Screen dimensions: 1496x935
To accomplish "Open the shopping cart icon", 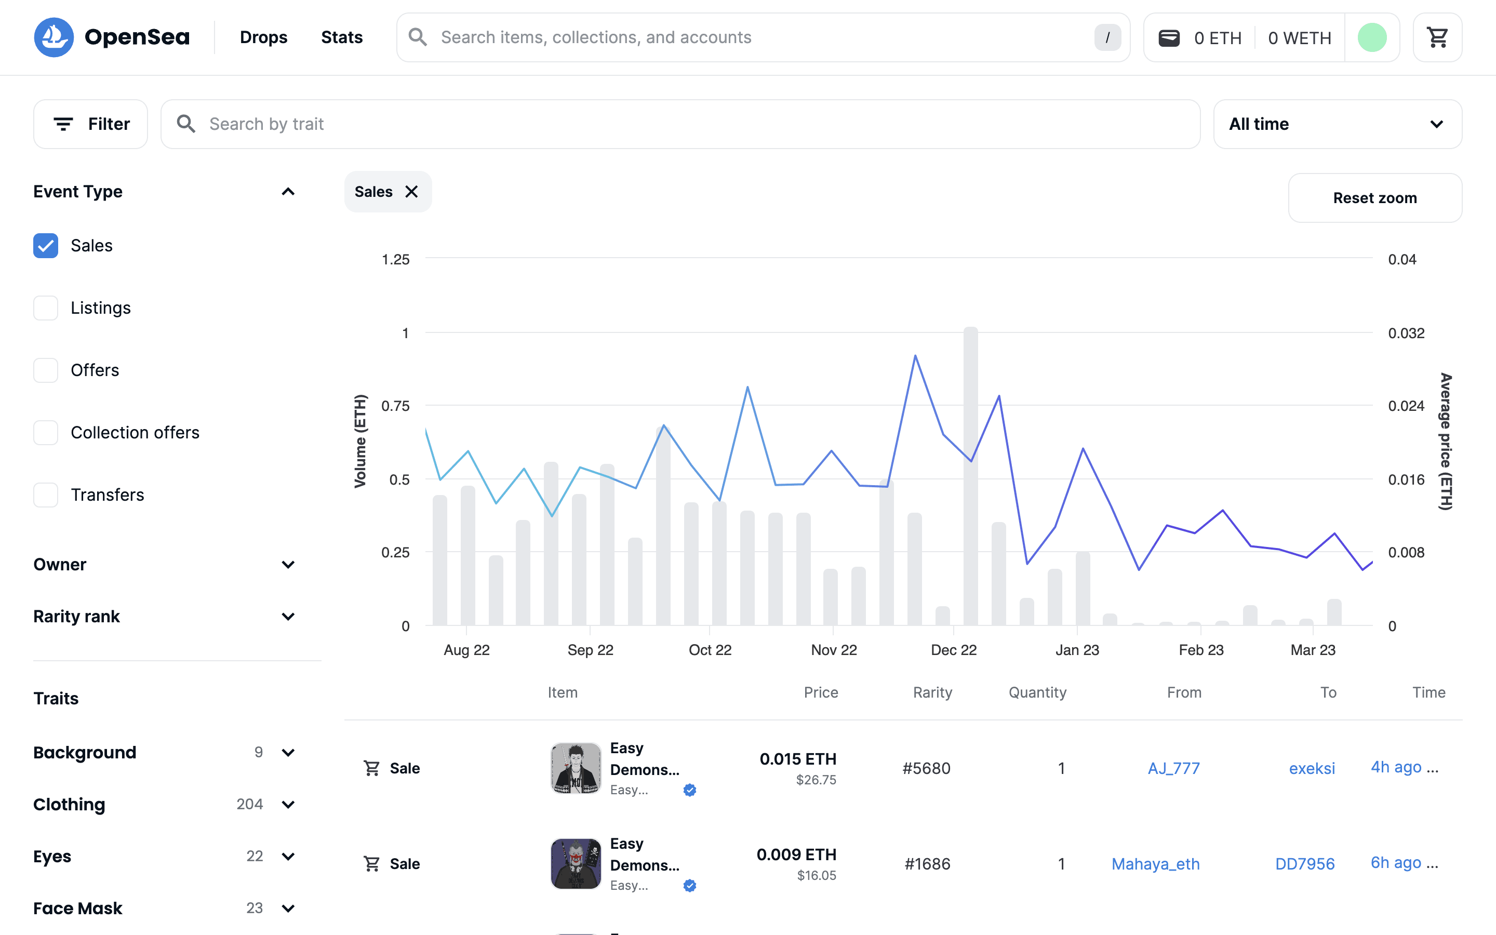I will pyautogui.click(x=1437, y=37).
